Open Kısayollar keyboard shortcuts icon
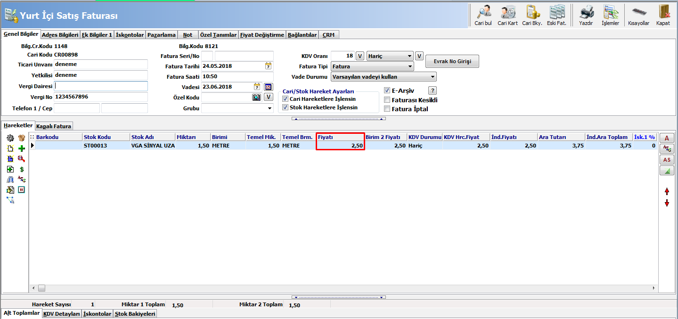The height and width of the screenshot is (319, 678). click(638, 15)
